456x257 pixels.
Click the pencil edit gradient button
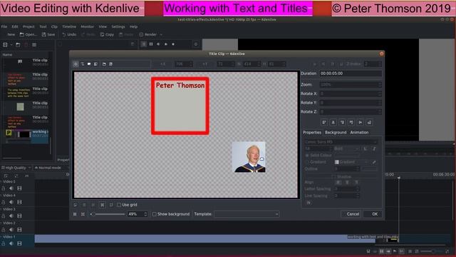pyautogui.click(x=374, y=162)
